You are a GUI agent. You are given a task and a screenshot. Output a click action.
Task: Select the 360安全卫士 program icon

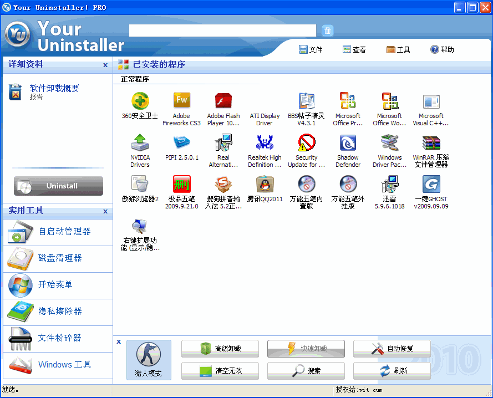pyautogui.click(x=140, y=101)
